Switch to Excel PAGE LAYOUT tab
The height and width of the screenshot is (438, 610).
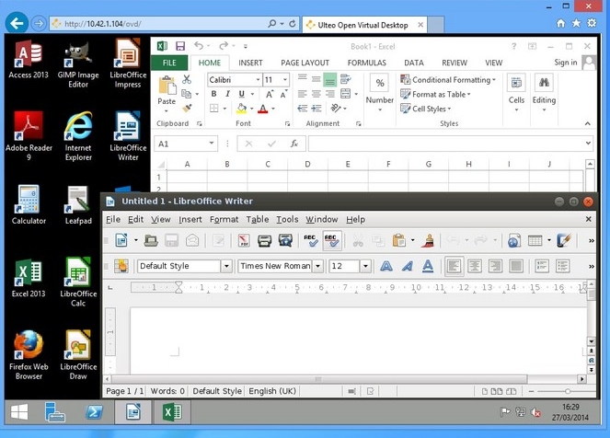(x=305, y=63)
